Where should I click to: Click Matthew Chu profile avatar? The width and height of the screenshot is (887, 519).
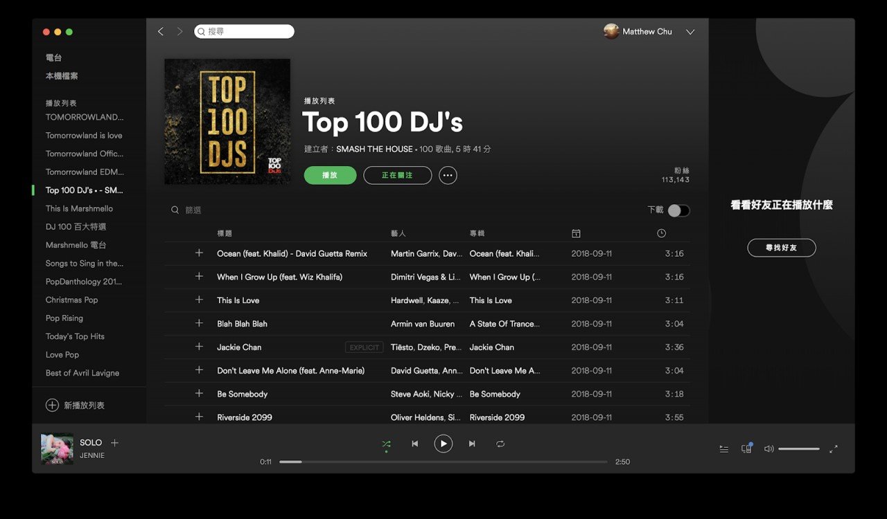pos(611,31)
